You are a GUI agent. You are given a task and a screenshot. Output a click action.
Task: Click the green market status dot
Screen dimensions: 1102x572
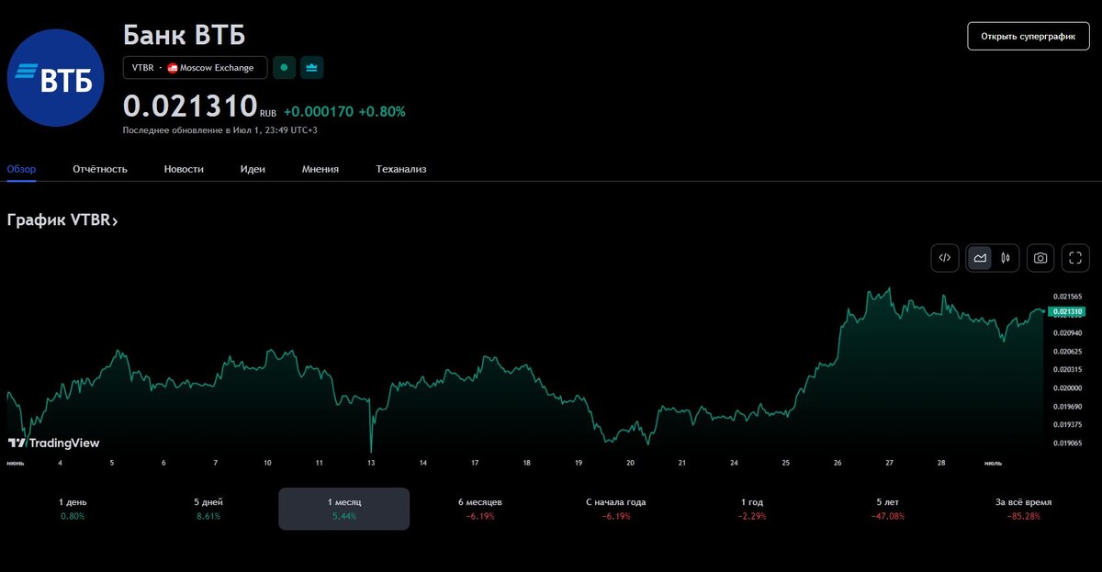[284, 68]
